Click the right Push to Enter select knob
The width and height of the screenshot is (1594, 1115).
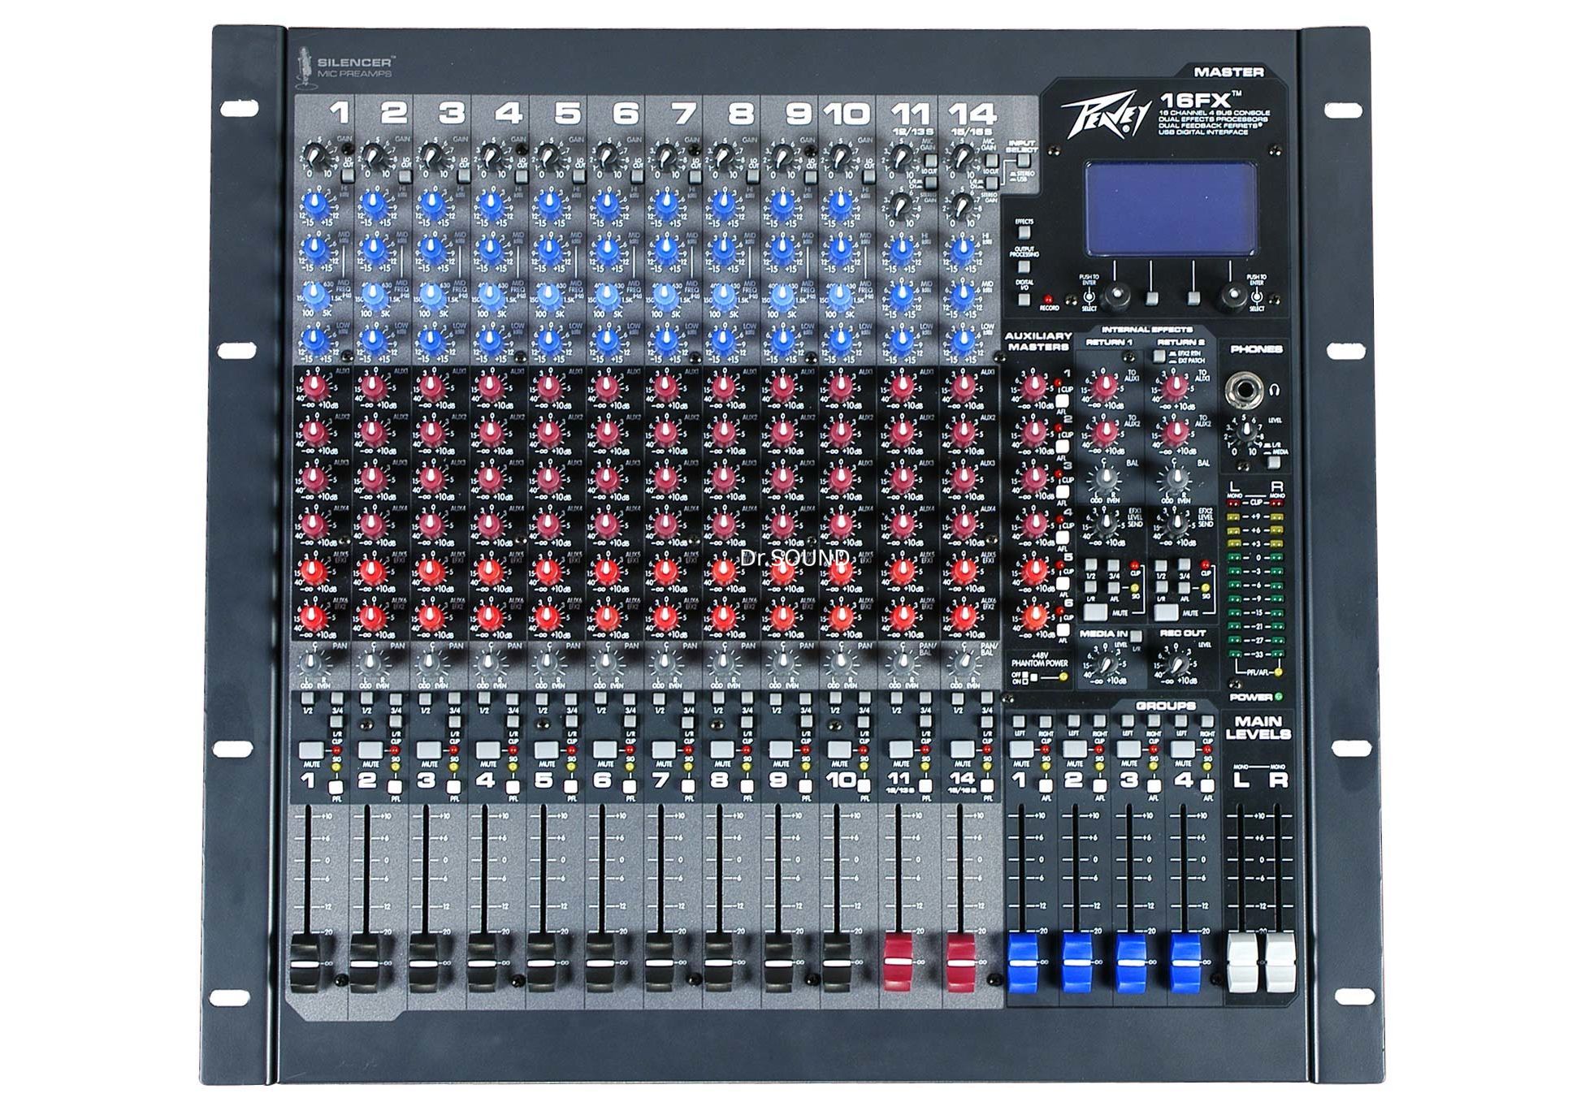click(x=1232, y=296)
